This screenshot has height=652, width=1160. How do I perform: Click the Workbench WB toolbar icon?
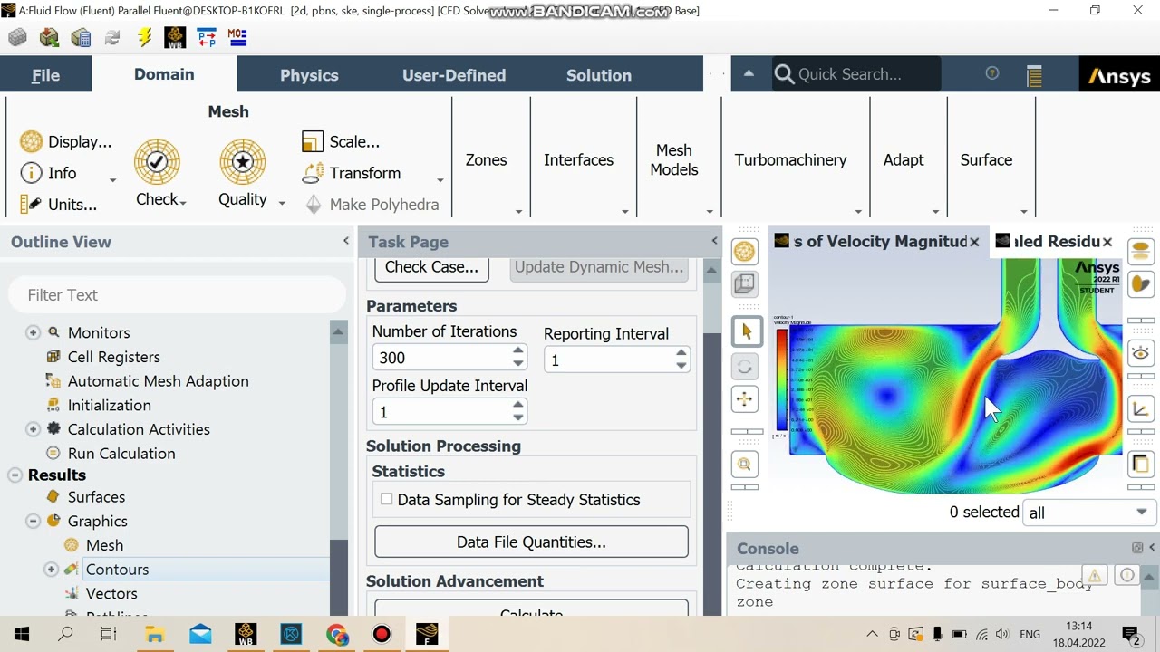175,37
